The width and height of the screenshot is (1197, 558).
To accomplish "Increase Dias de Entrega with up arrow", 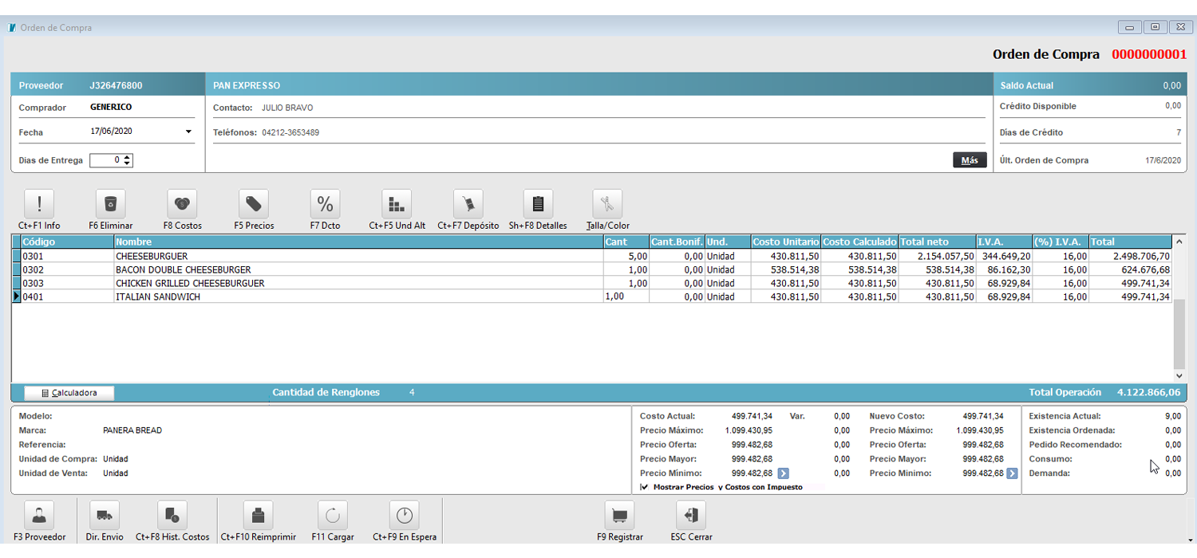I will (x=128, y=157).
